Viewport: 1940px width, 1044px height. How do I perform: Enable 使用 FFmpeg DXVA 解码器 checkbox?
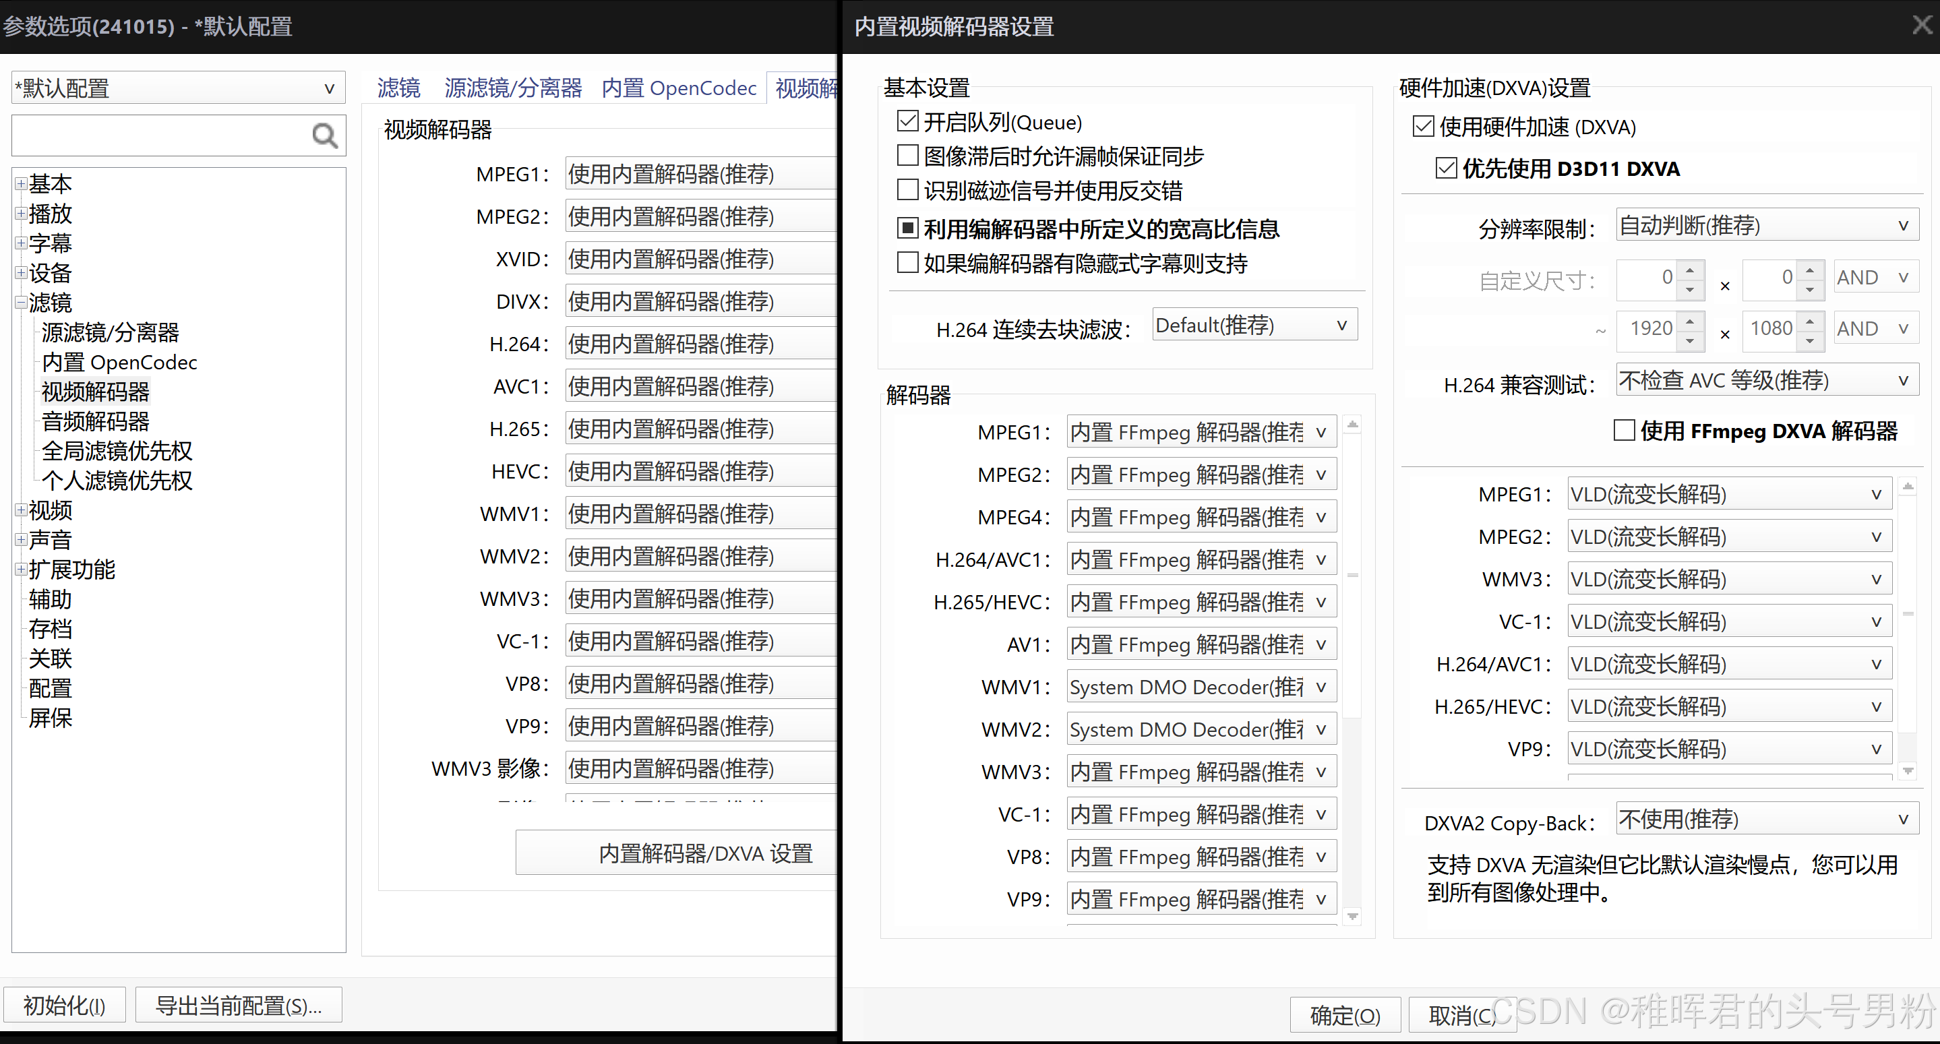tap(1624, 431)
